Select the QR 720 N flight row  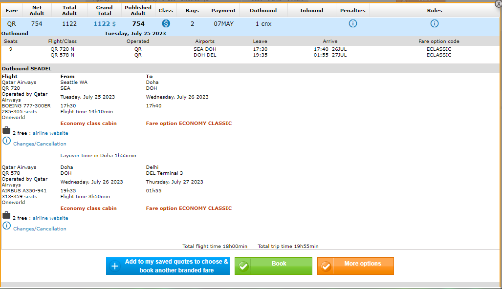(62, 49)
